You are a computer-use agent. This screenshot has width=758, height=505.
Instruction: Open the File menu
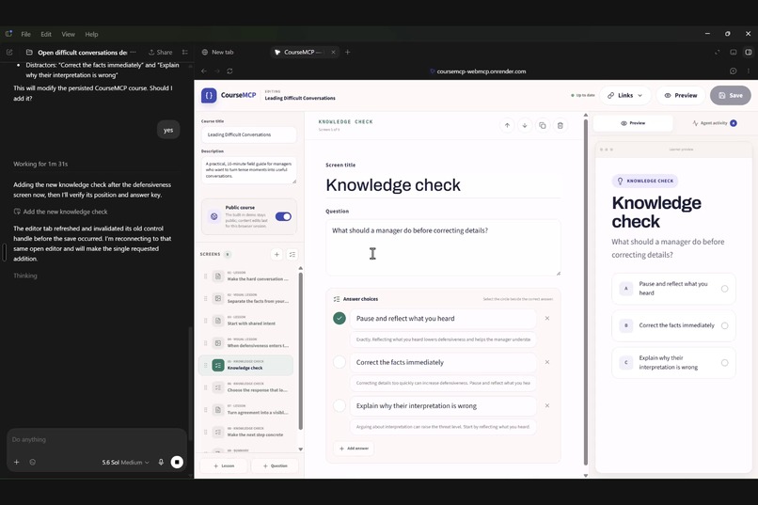pyautogui.click(x=25, y=34)
